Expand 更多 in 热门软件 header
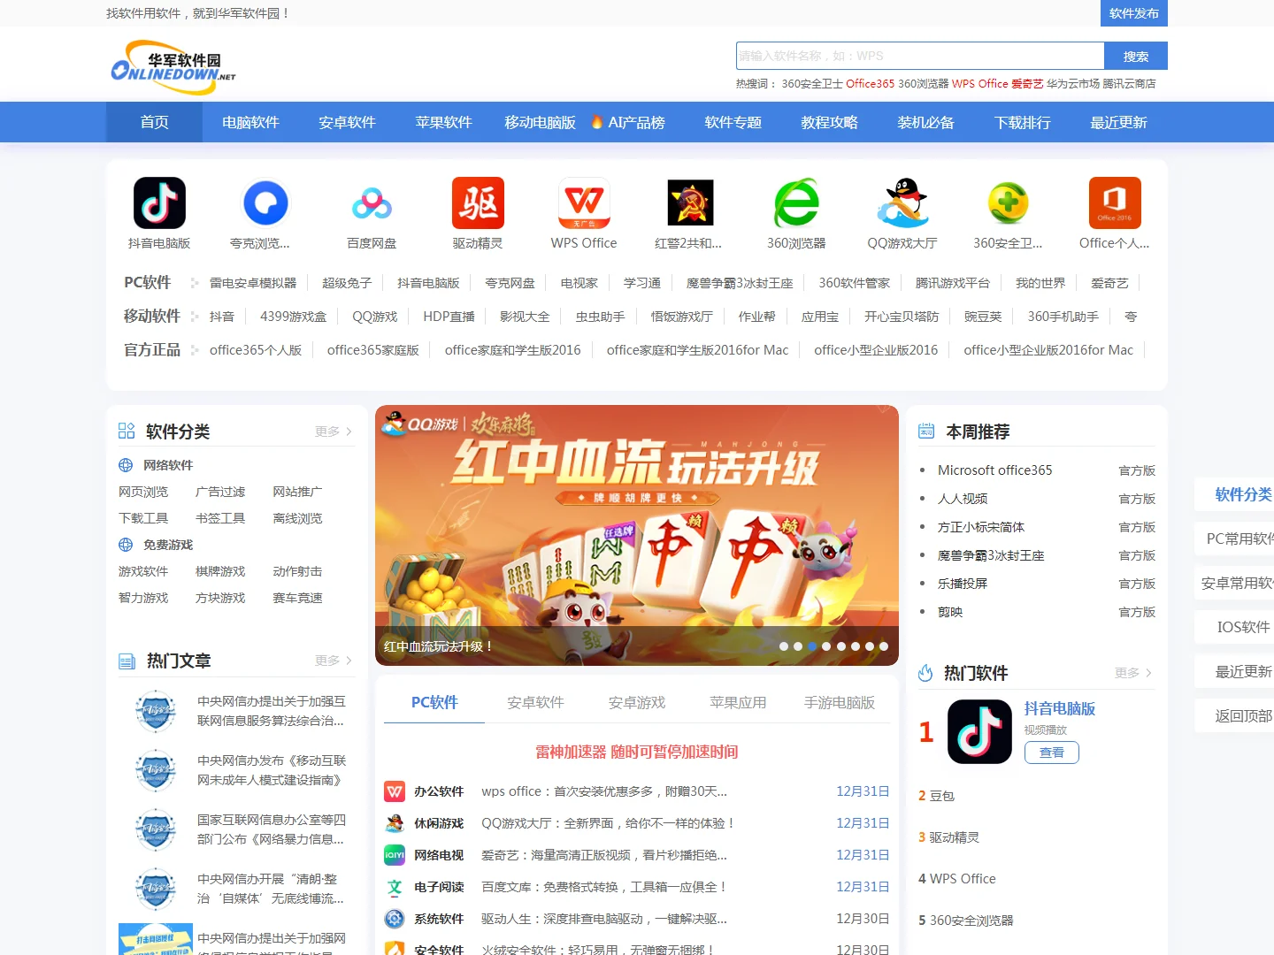Screen dimensions: 1274x955 point(1133,673)
